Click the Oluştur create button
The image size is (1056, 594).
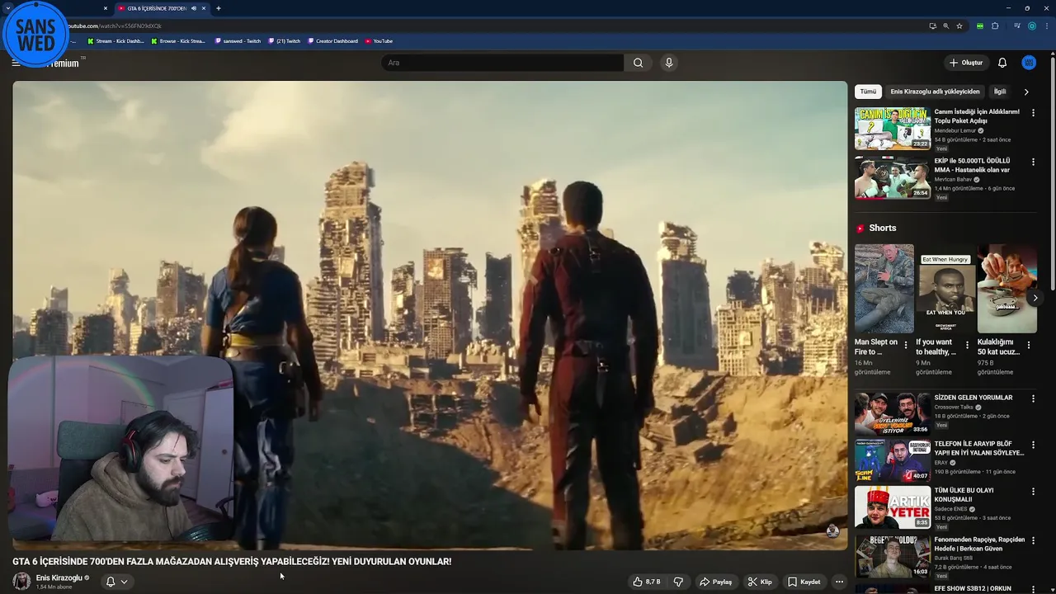click(x=966, y=63)
